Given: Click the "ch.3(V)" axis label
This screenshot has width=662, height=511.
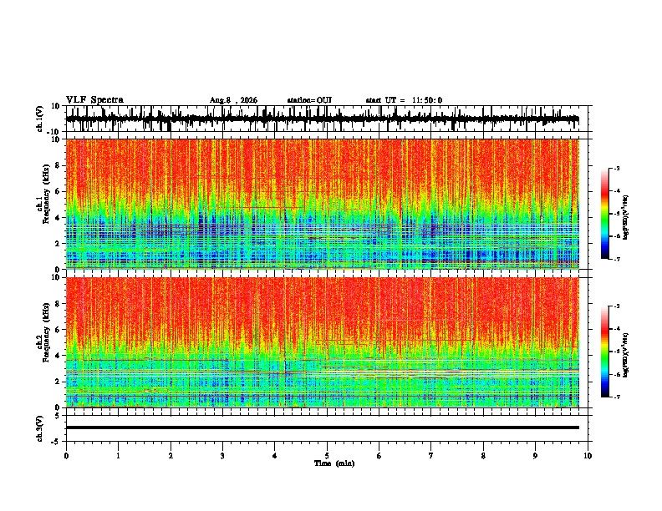Looking at the screenshot, I should point(40,428).
